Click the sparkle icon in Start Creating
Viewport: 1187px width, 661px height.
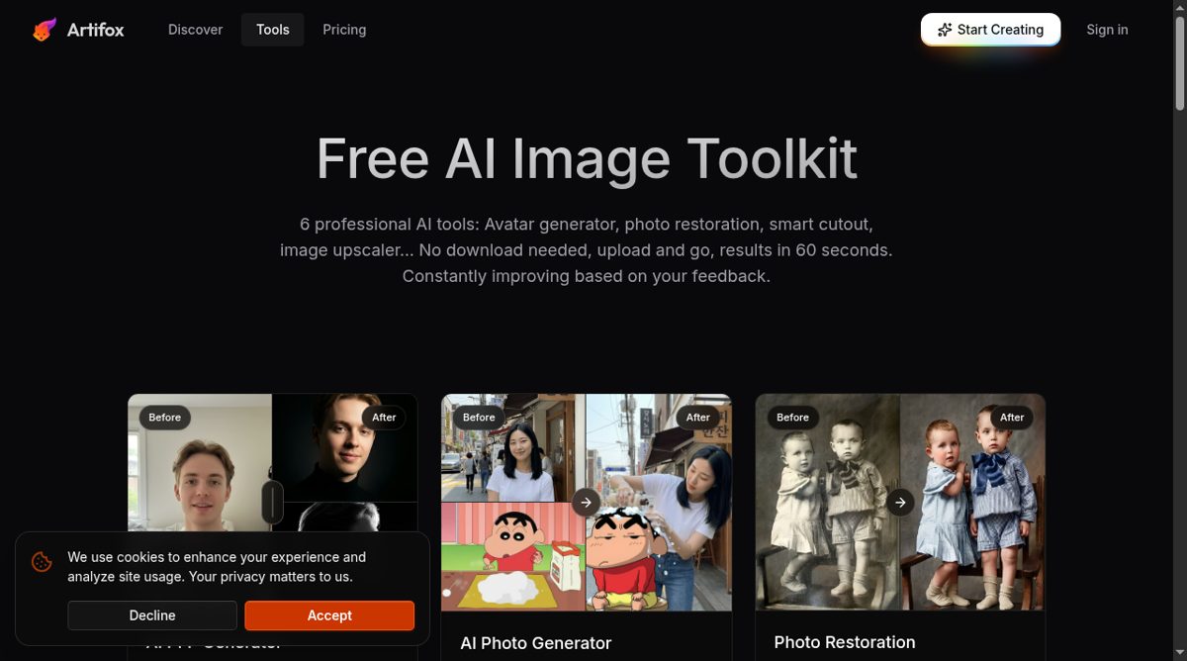pyautogui.click(x=945, y=30)
